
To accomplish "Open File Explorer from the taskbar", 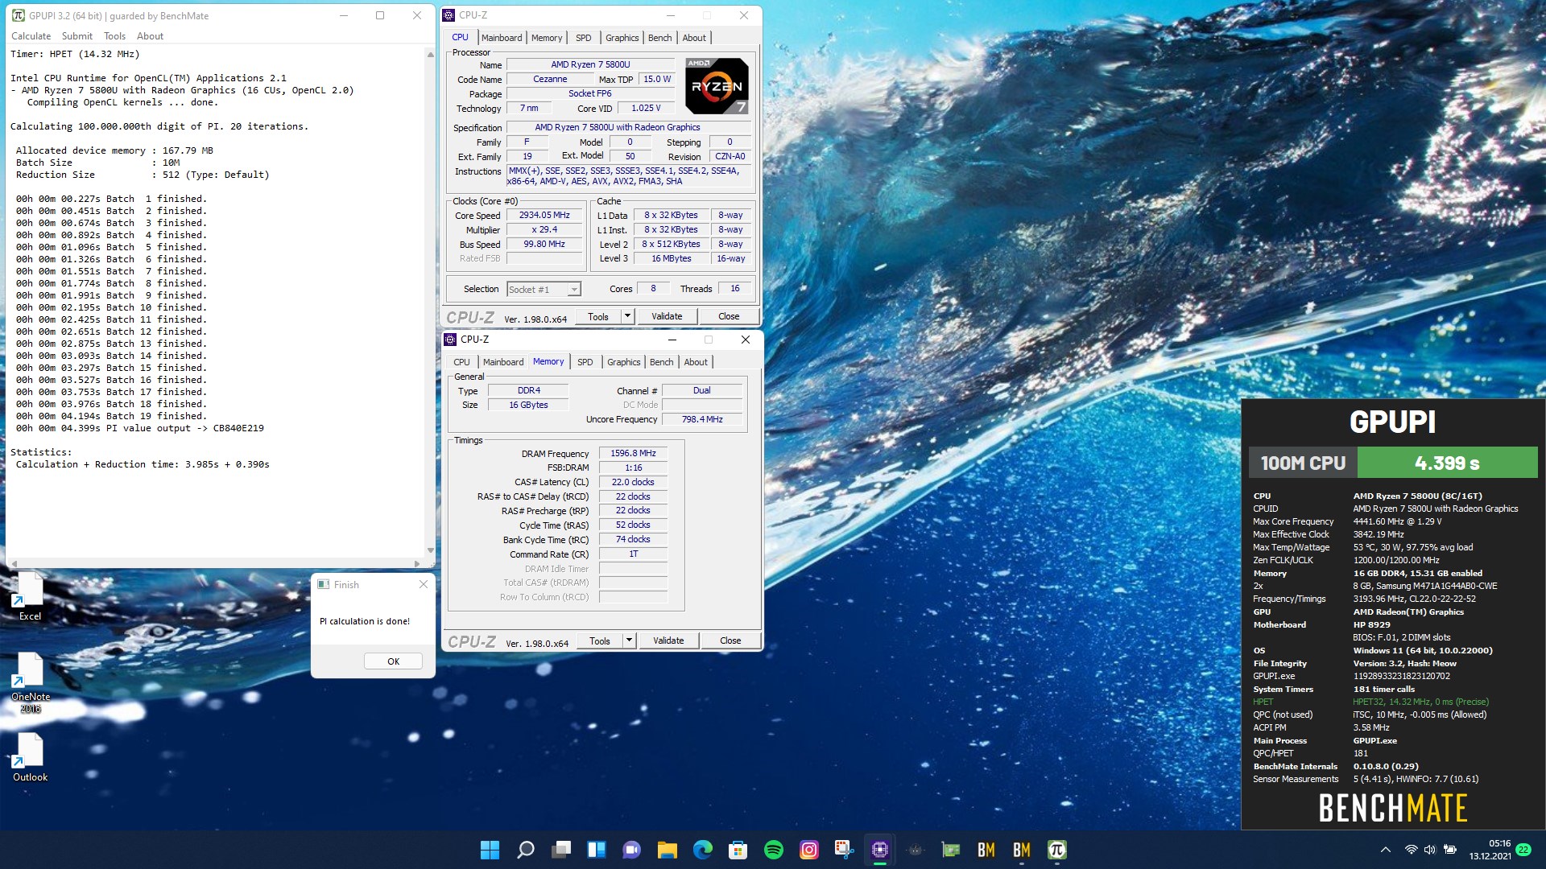I will pos(667,850).
